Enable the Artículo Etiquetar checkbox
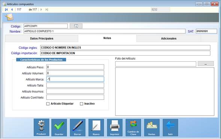Screen dimensions: 221x139 (48, 104)
